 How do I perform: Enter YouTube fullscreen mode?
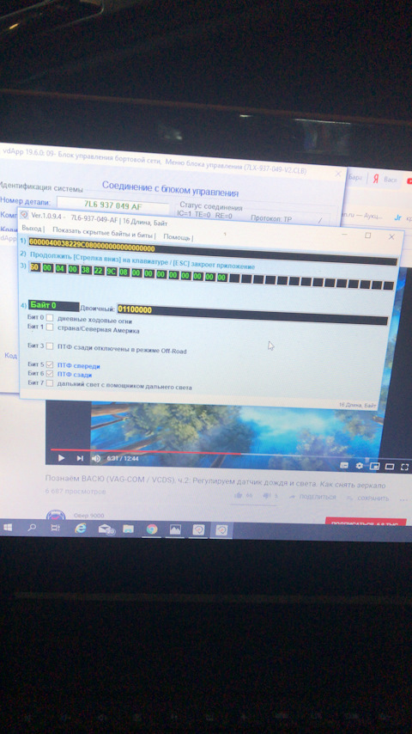click(x=405, y=467)
